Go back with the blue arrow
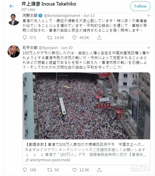The height and width of the screenshot is (176, 155). (x=12, y=6)
